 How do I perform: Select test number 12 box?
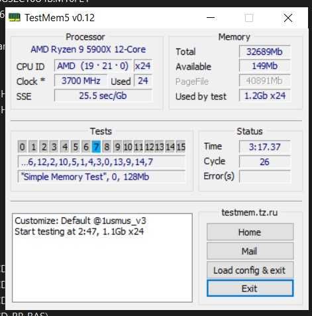[x=149, y=146]
